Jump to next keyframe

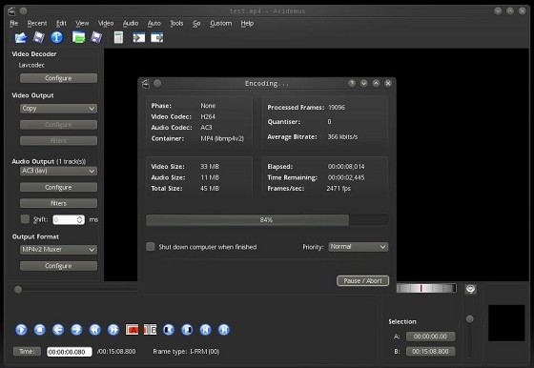tap(113, 330)
